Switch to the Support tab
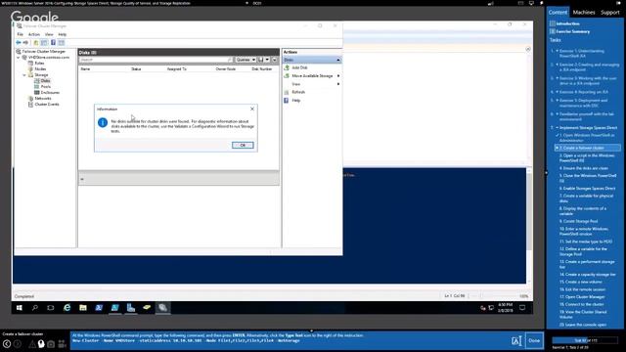Screen dimensions: 626x352 pos(610,13)
